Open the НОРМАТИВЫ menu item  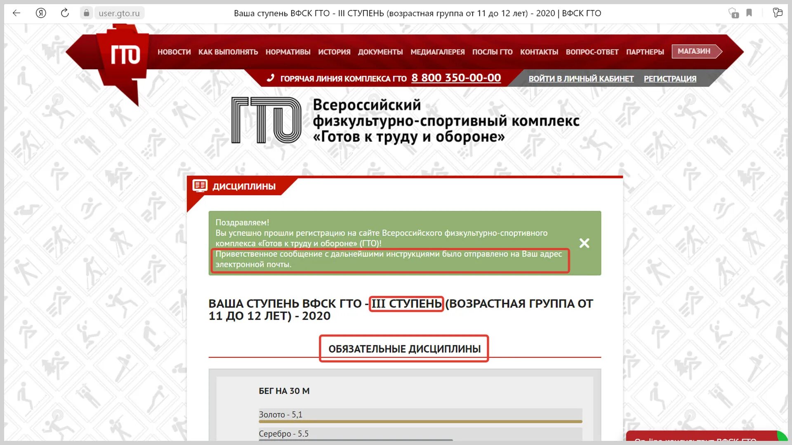coord(288,52)
